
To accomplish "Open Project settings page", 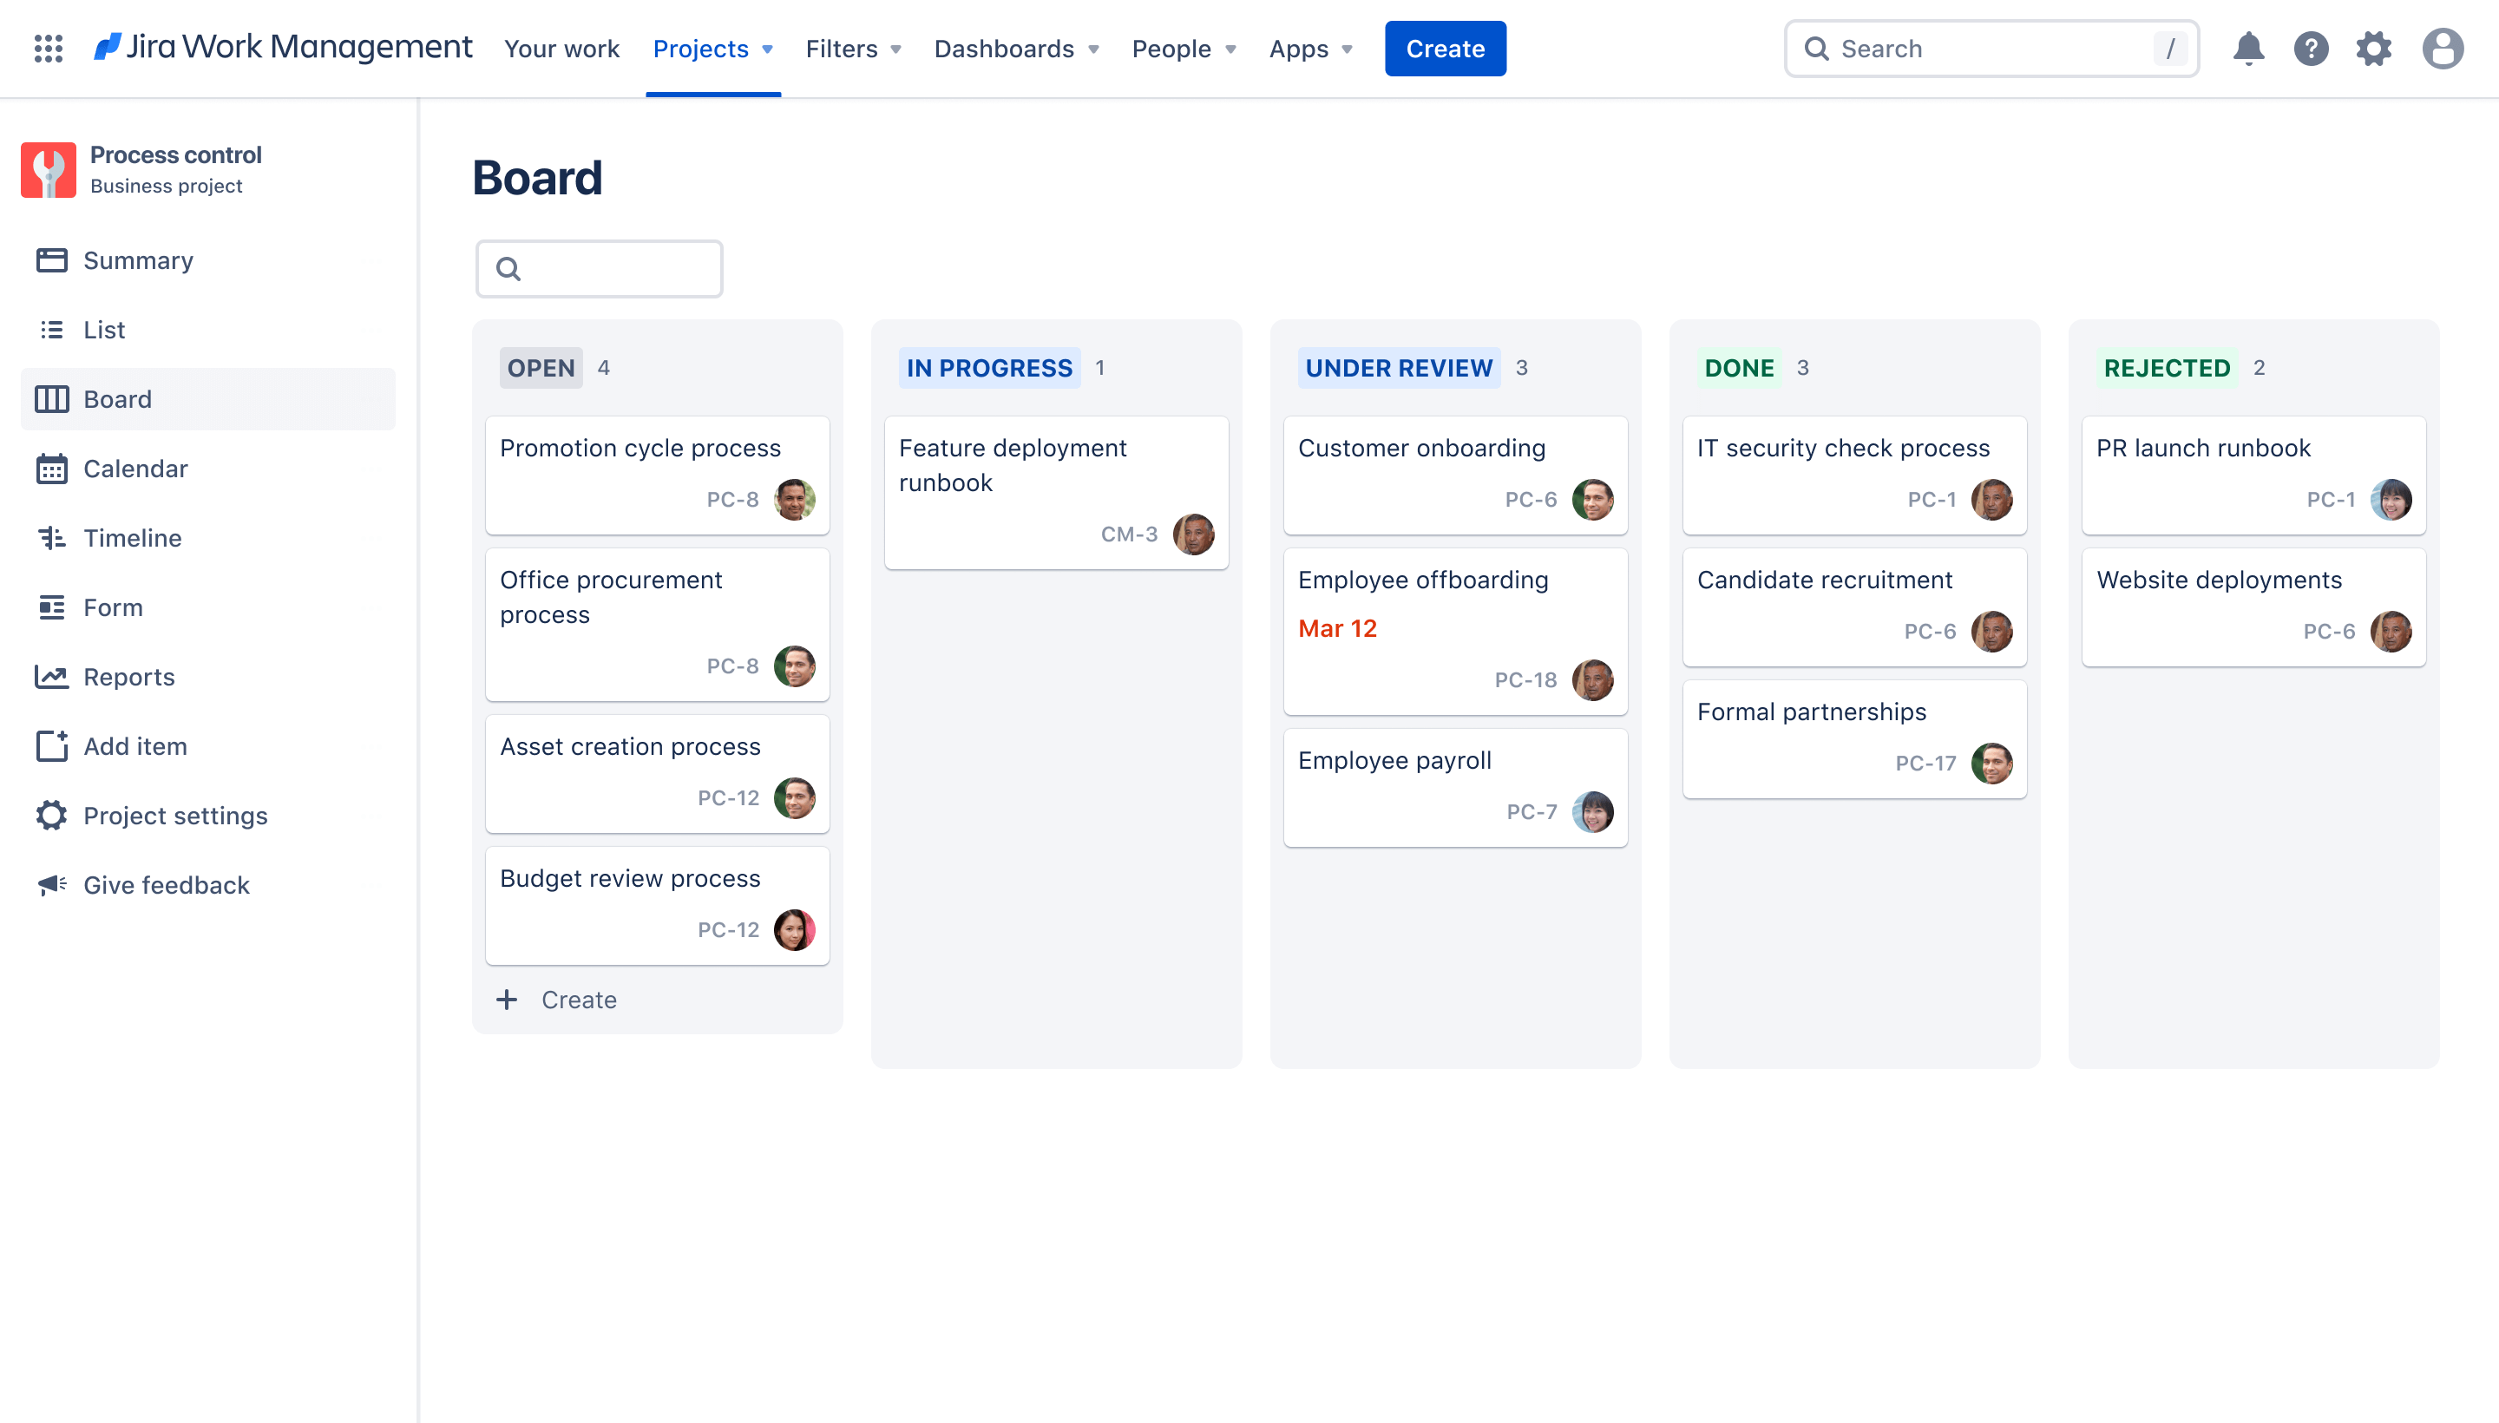I will 175,816.
